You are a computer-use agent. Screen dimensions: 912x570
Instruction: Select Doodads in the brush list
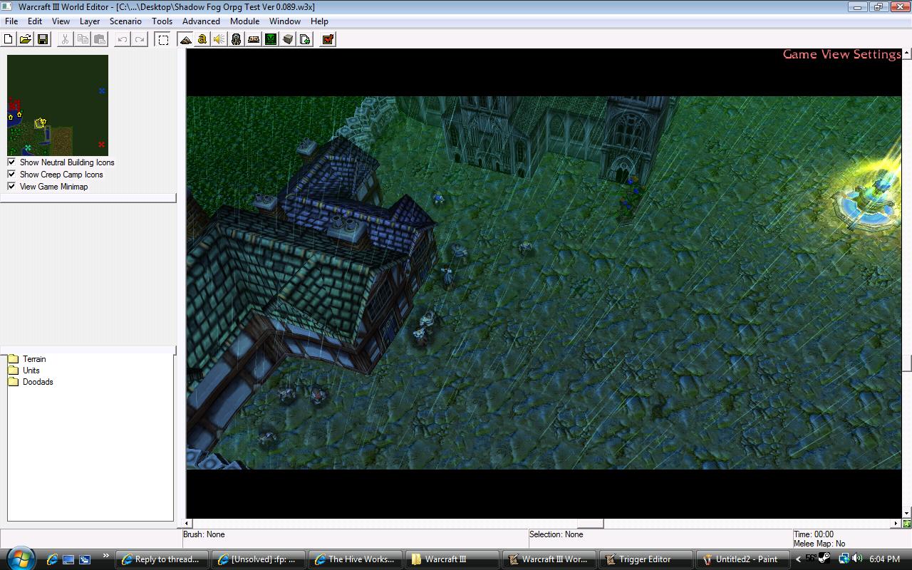pyautogui.click(x=38, y=382)
